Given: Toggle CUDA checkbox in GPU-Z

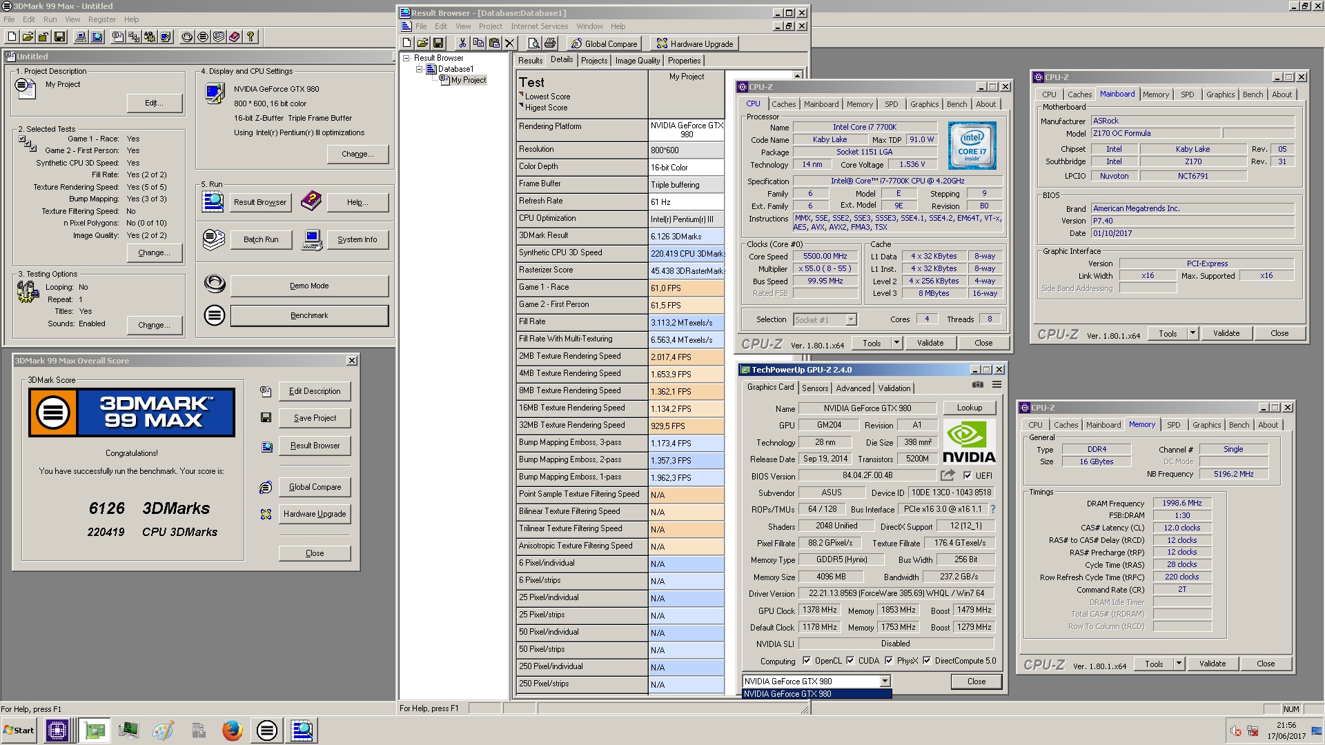Looking at the screenshot, I should (x=850, y=660).
